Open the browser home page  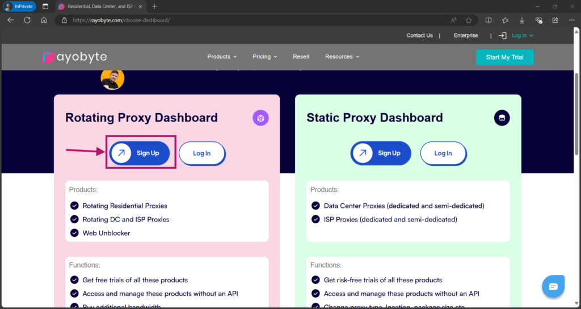[44, 20]
